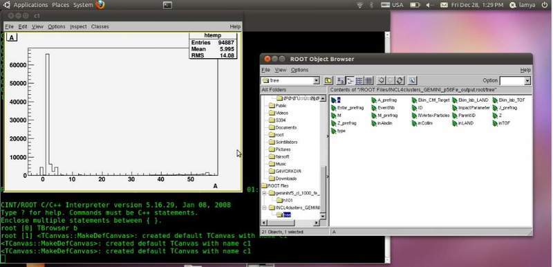Image resolution: width=553 pixels, height=267 pixels.
Task: Click folder tree scroll-down arrow
Action: pyautogui.click(x=323, y=216)
